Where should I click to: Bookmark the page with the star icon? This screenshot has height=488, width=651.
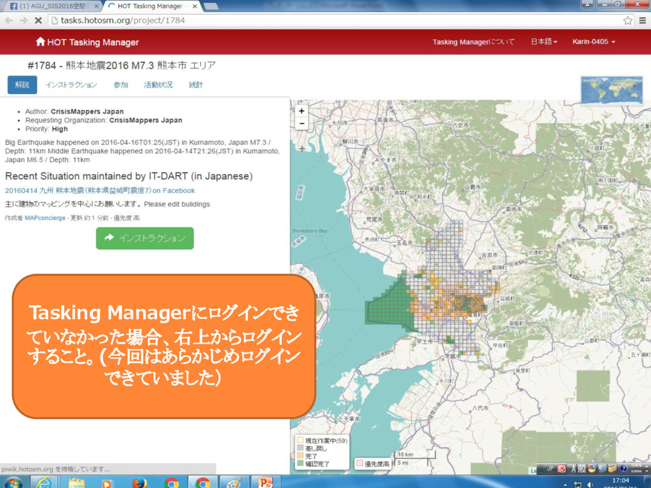click(x=627, y=20)
